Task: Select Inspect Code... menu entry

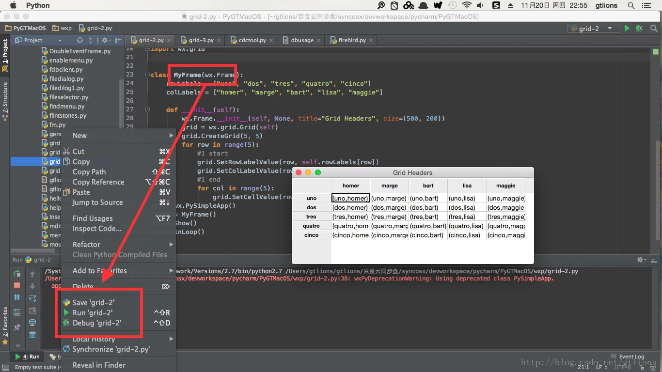Action: point(117,229)
